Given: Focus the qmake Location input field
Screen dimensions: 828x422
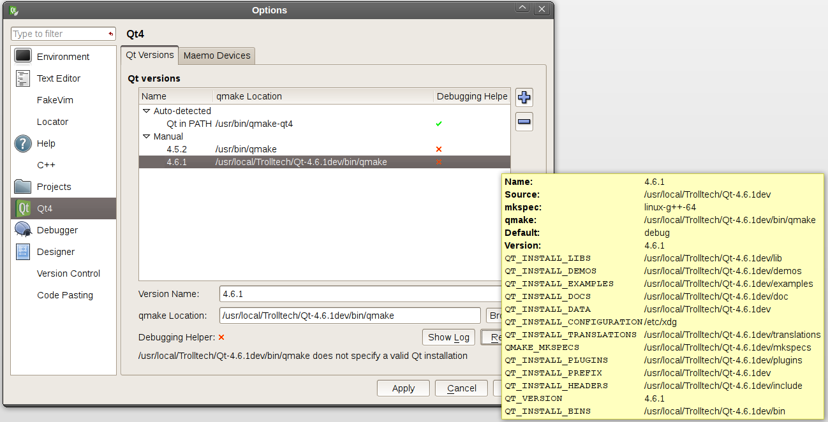Looking at the screenshot, I should click(x=350, y=316).
